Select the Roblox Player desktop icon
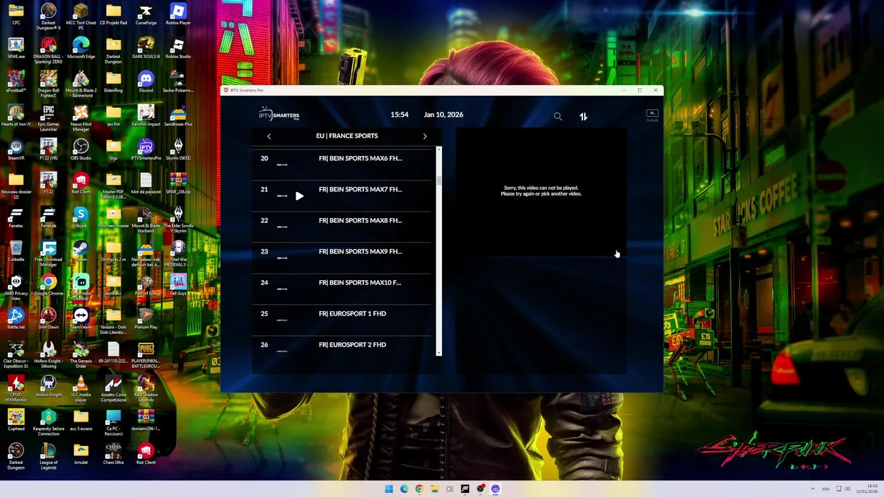 [x=178, y=14]
